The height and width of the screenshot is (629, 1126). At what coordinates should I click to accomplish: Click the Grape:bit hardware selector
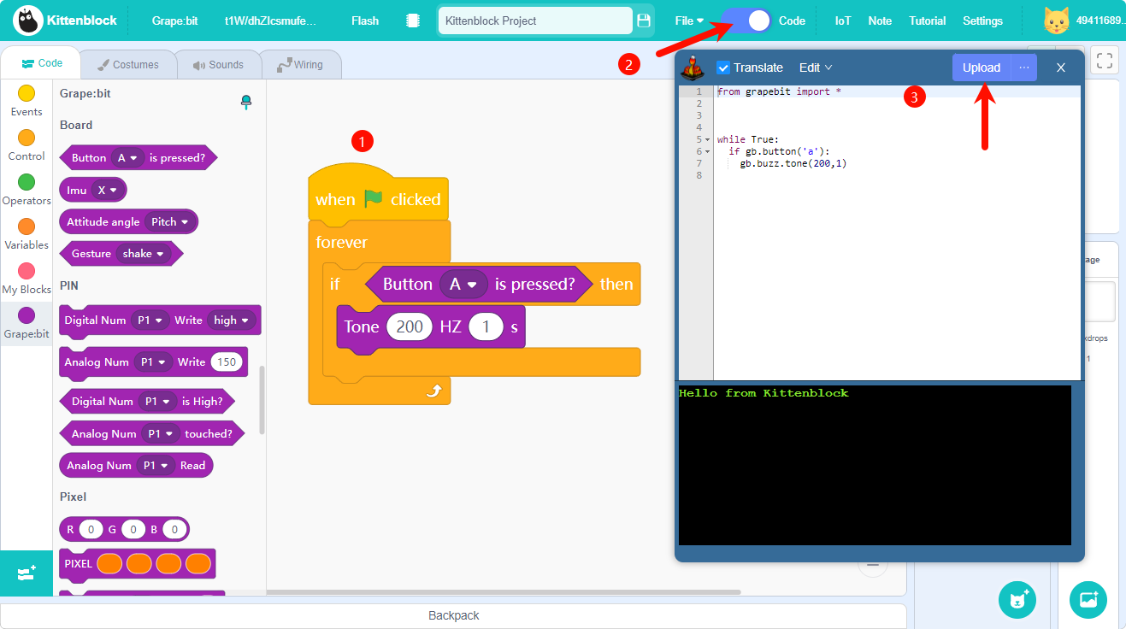pyautogui.click(x=174, y=21)
